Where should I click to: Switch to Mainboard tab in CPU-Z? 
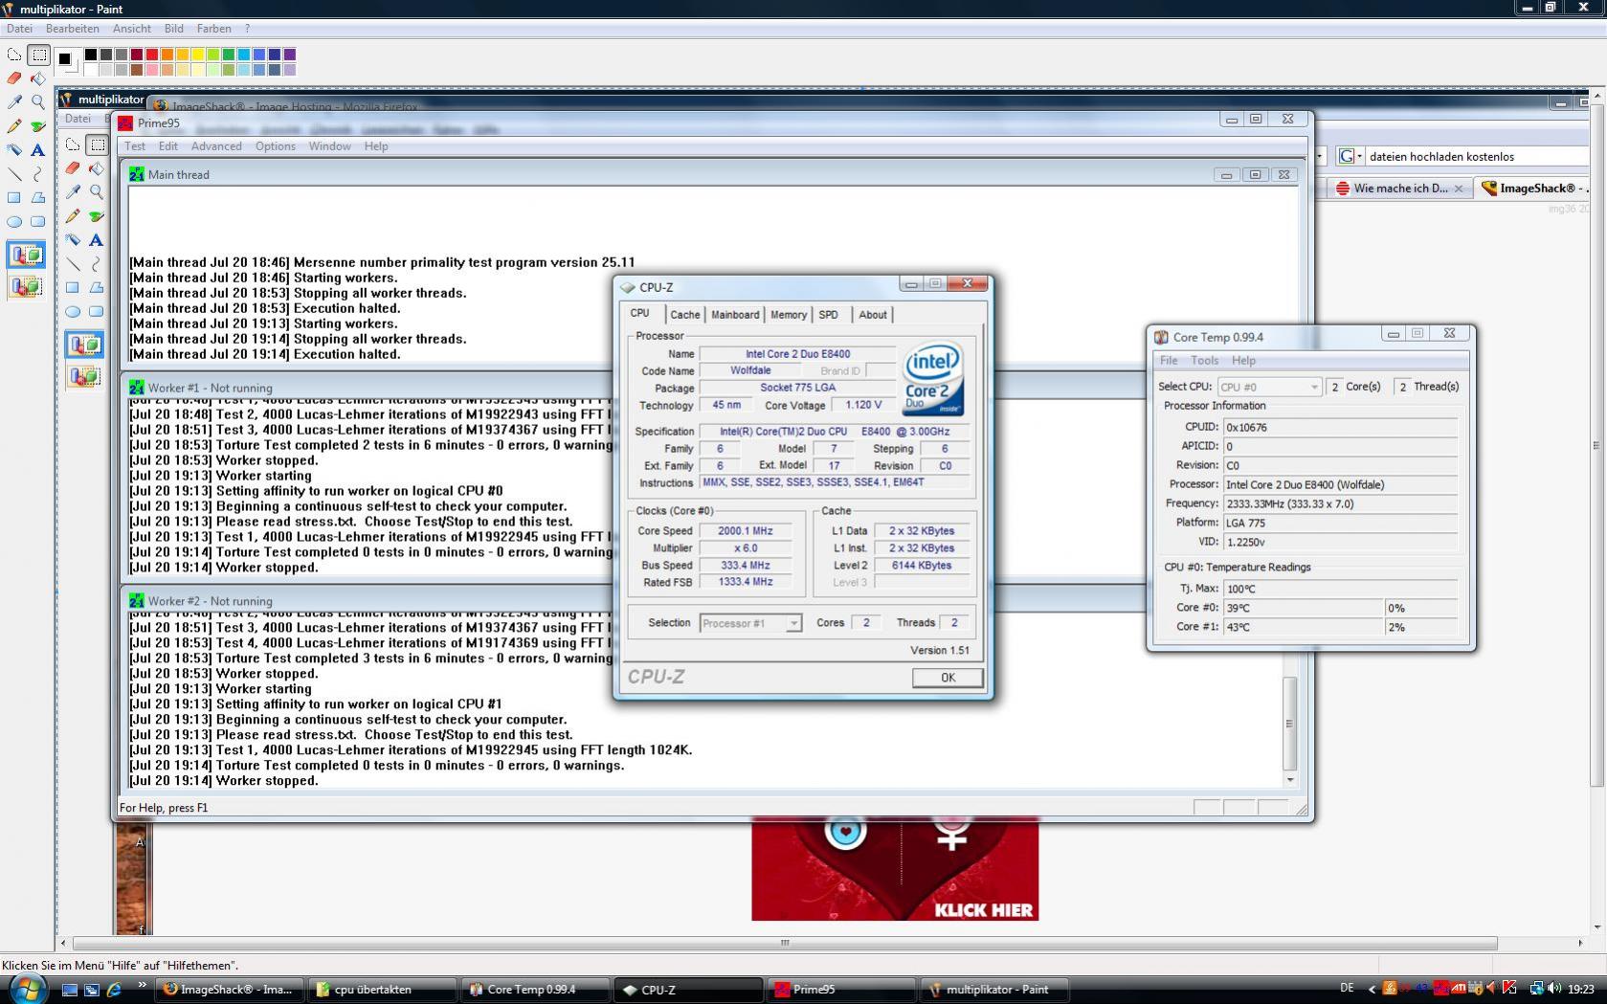(x=735, y=315)
